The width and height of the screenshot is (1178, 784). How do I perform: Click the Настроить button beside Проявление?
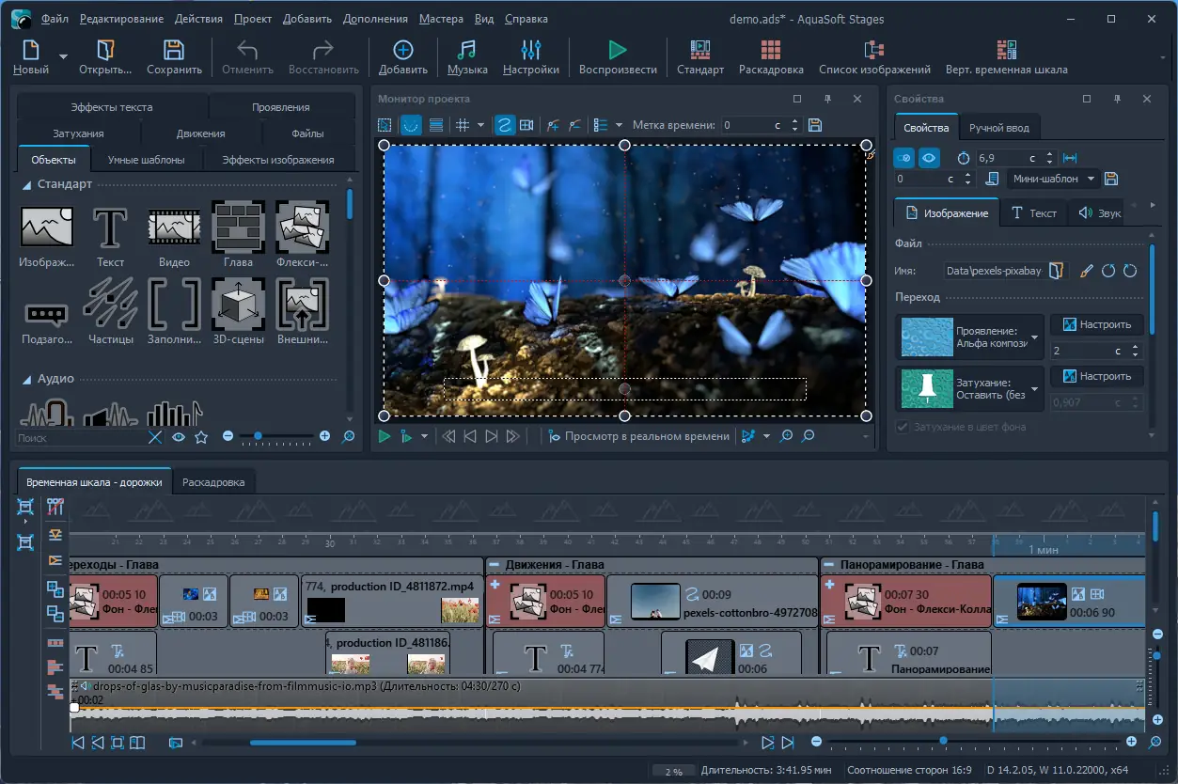(1096, 324)
